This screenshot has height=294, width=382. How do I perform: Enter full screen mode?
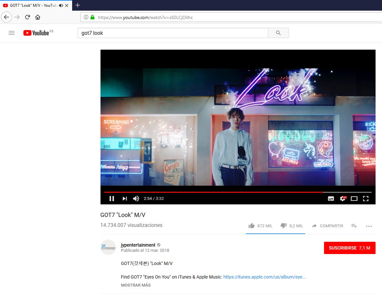pyautogui.click(x=366, y=199)
